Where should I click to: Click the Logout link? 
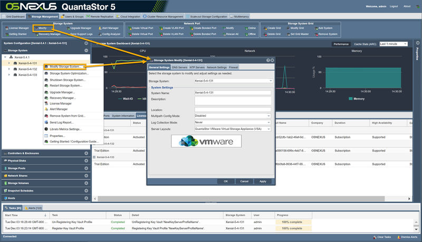394,6
